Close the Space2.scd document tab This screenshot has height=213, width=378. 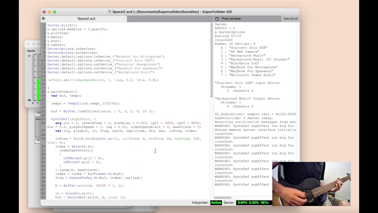[x=43, y=18]
